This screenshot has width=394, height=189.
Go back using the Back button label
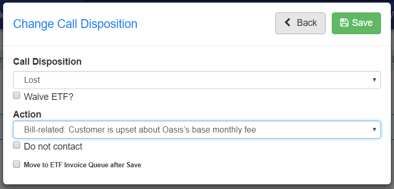point(306,23)
